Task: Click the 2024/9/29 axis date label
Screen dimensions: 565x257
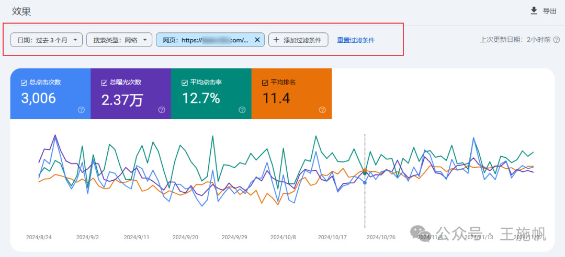Action: click(234, 238)
